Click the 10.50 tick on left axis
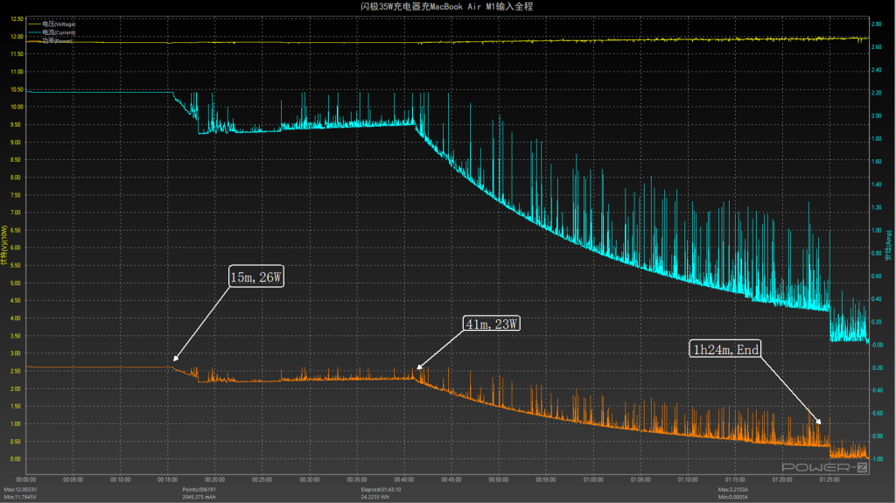 pyautogui.click(x=17, y=90)
